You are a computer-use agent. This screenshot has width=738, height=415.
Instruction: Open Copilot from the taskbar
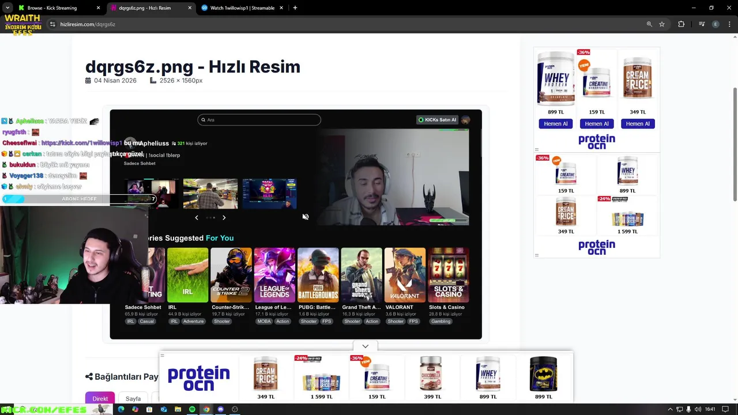click(x=135, y=409)
